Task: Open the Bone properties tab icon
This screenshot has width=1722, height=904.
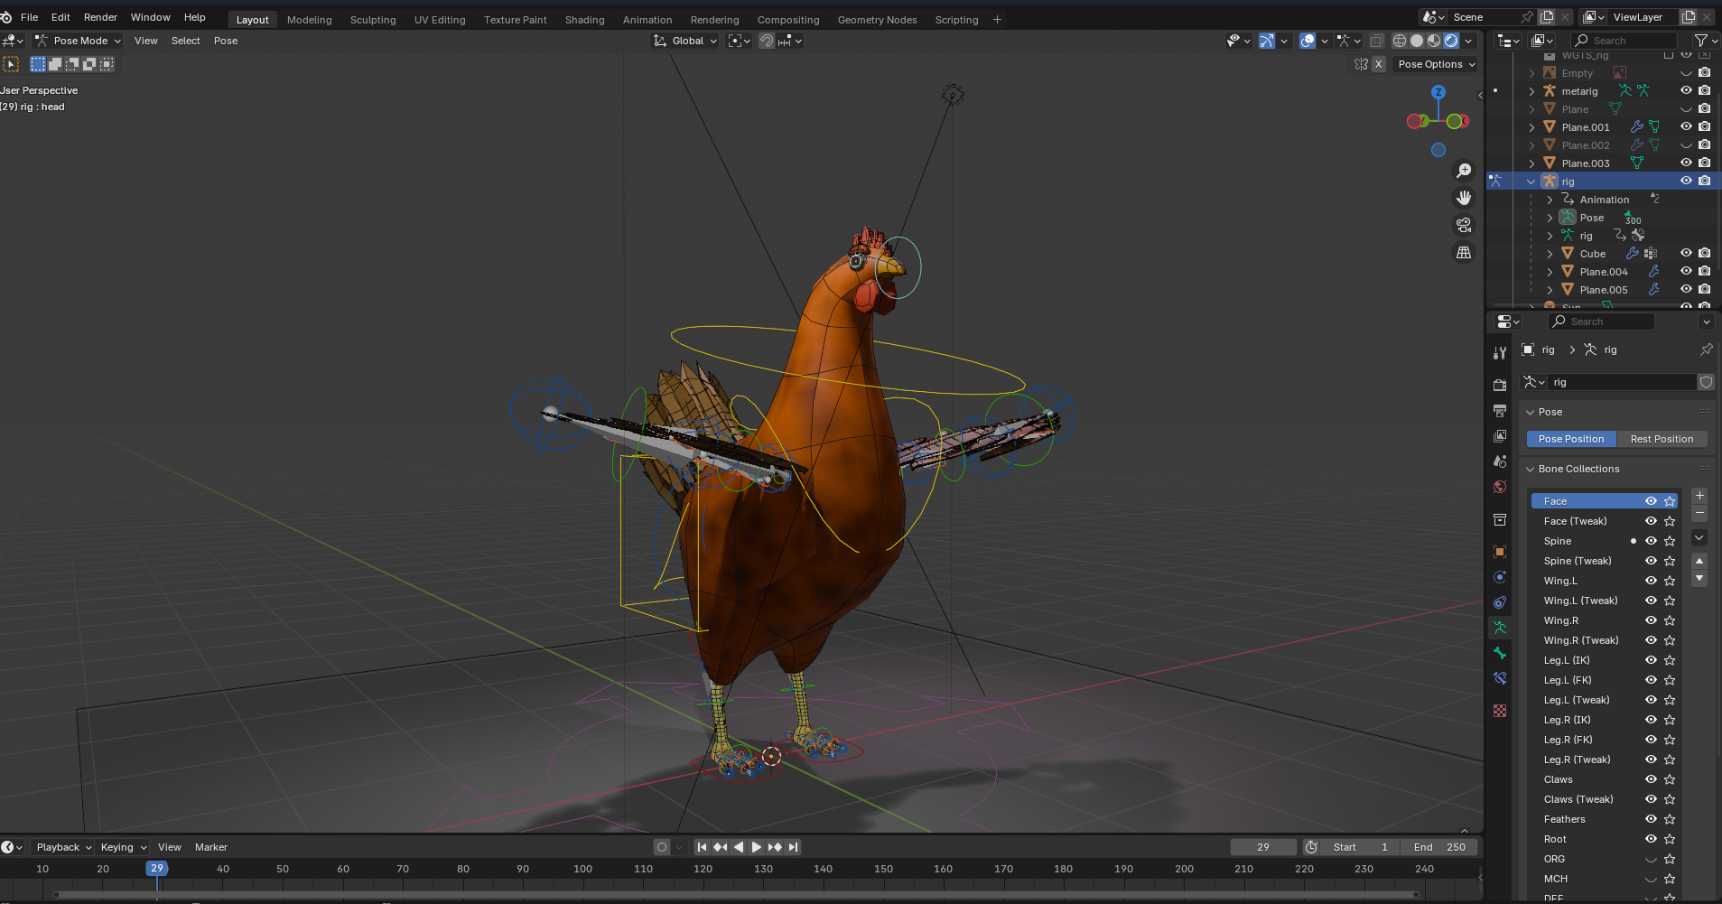Action: coord(1500,652)
